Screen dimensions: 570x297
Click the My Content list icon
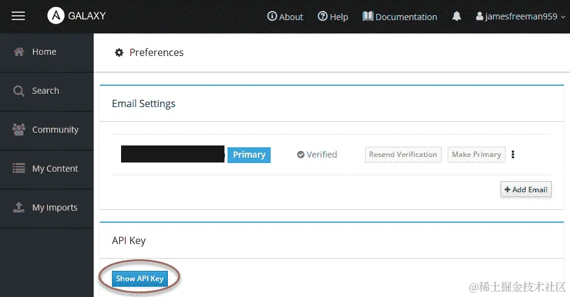[x=19, y=169]
